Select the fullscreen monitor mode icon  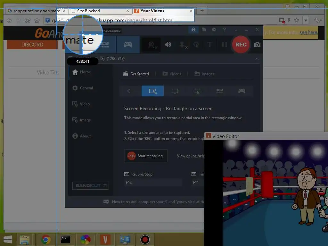click(x=175, y=91)
